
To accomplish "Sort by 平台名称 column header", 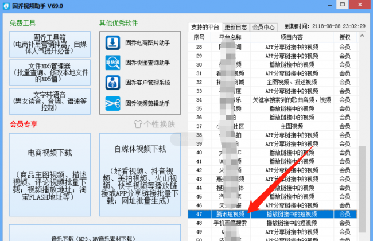I will [230, 37].
